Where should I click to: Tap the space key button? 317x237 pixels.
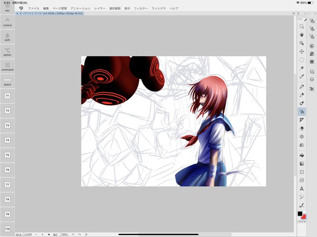click(7, 81)
